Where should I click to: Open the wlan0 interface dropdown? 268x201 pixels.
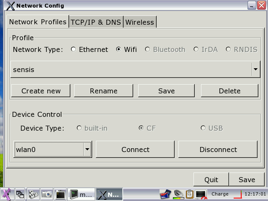[87, 149]
